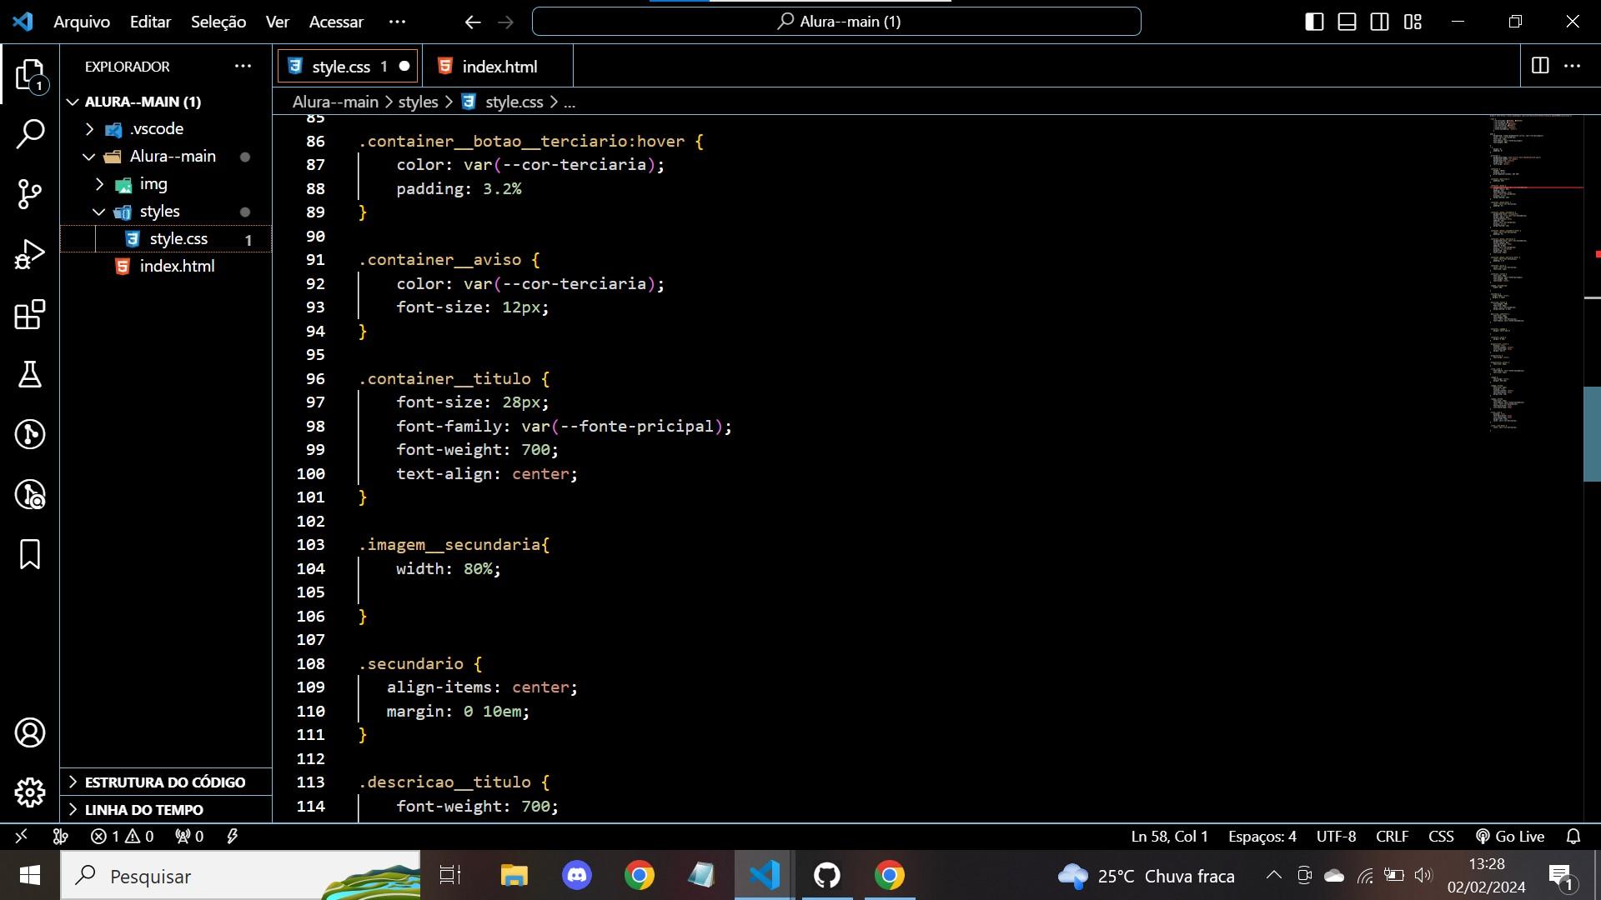Viewport: 1601px width, 900px height.
Task: Expand ESTRUTURA DO CÓDIGO section
Action: [165, 782]
